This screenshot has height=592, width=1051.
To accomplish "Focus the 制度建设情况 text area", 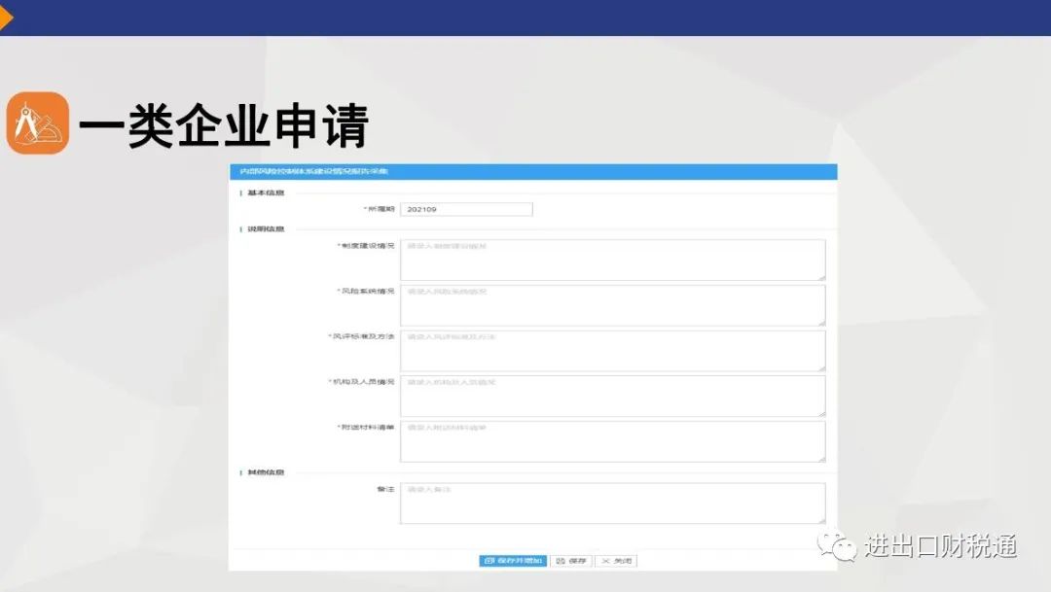I will click(613, 260).
